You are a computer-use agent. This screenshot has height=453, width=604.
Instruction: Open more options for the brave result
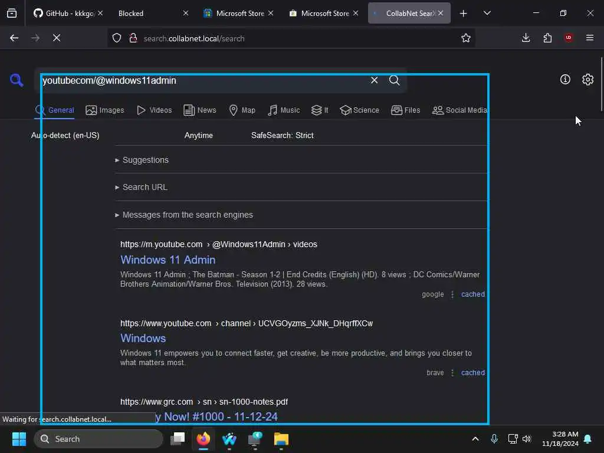pyautogui.click(x=452, y=373)
